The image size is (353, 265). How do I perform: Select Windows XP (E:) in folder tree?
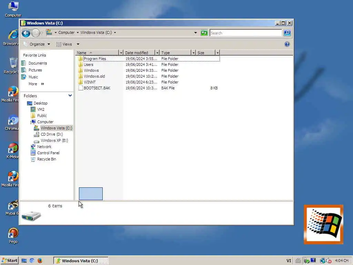click(x=54, y=140)
